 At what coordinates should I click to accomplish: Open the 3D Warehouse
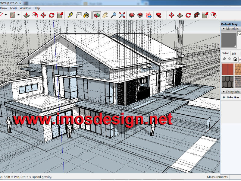pyautogui.click(x=132, y=15)
